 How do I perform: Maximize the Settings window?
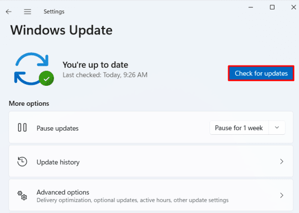272,7
